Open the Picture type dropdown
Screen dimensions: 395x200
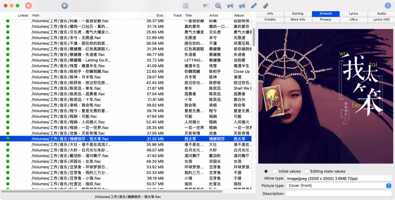(338, 186)
